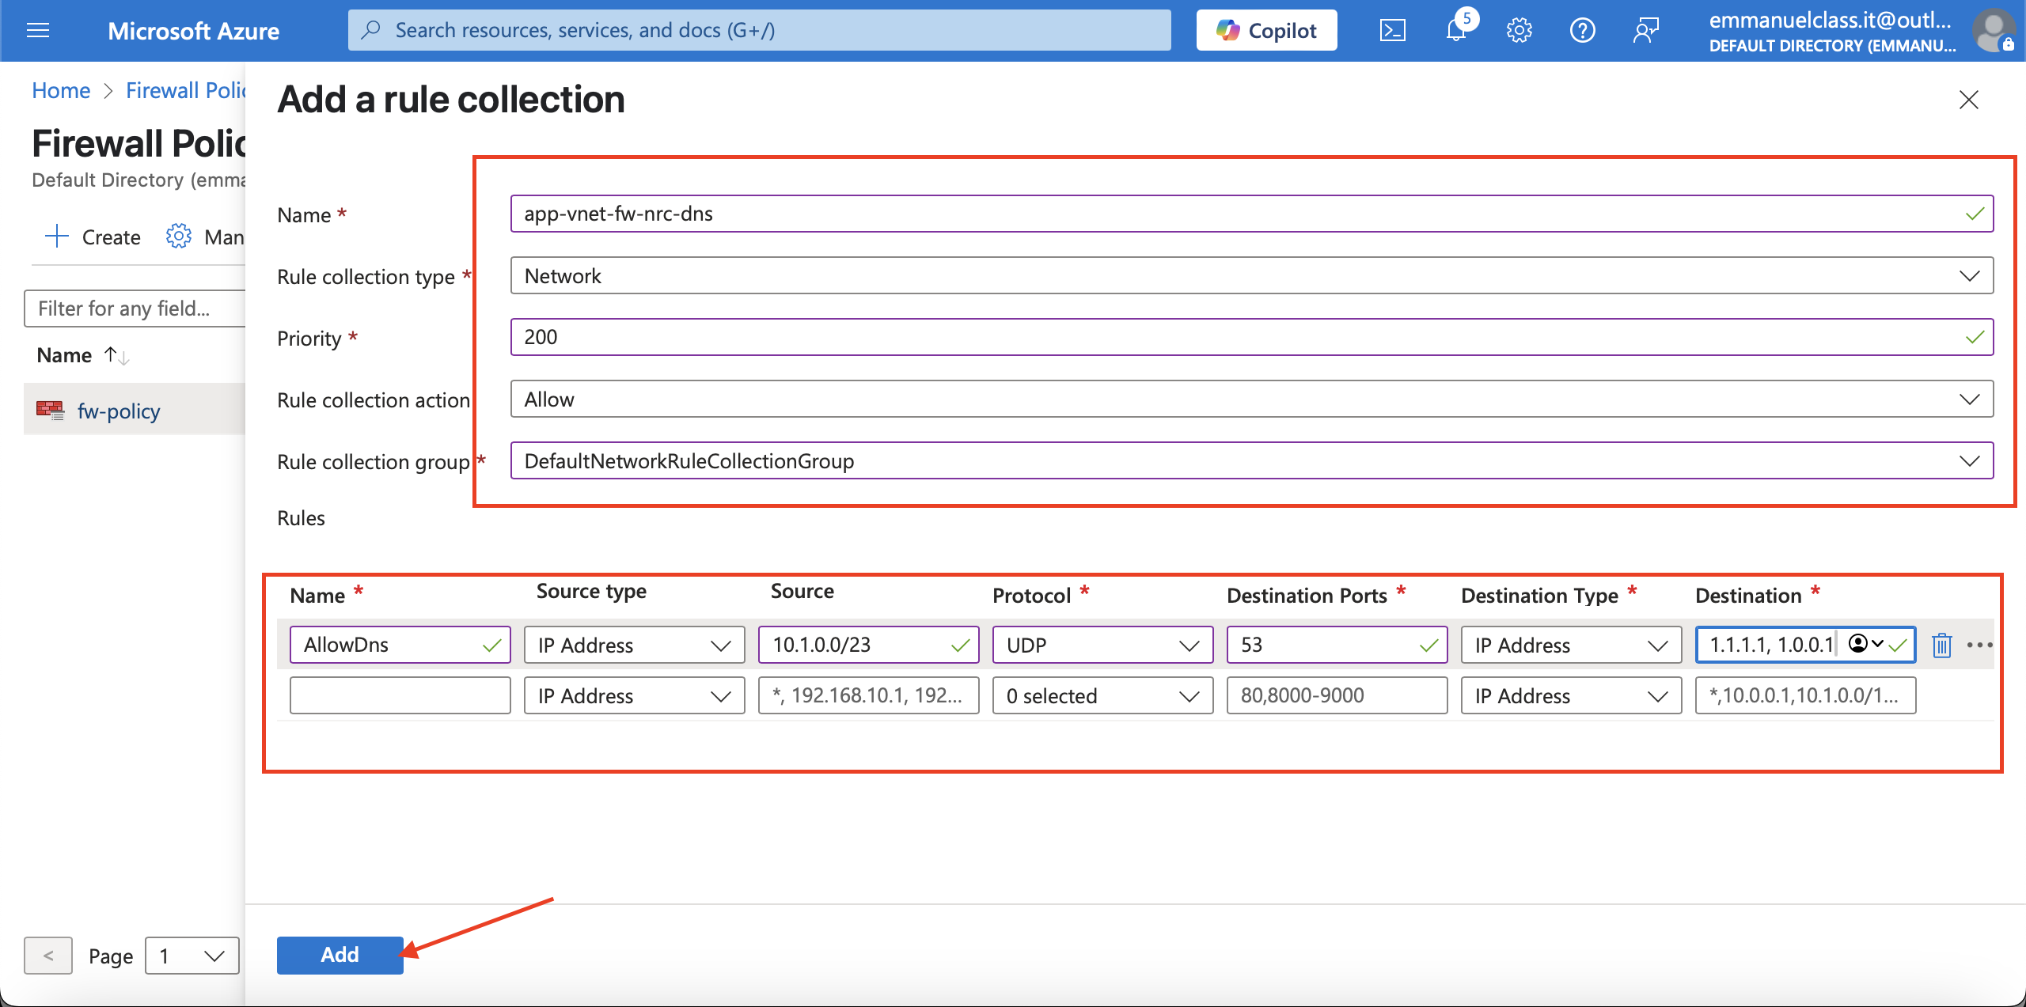Click the user account avatar
The image size is (2026, 1007).
[1994, 30]
